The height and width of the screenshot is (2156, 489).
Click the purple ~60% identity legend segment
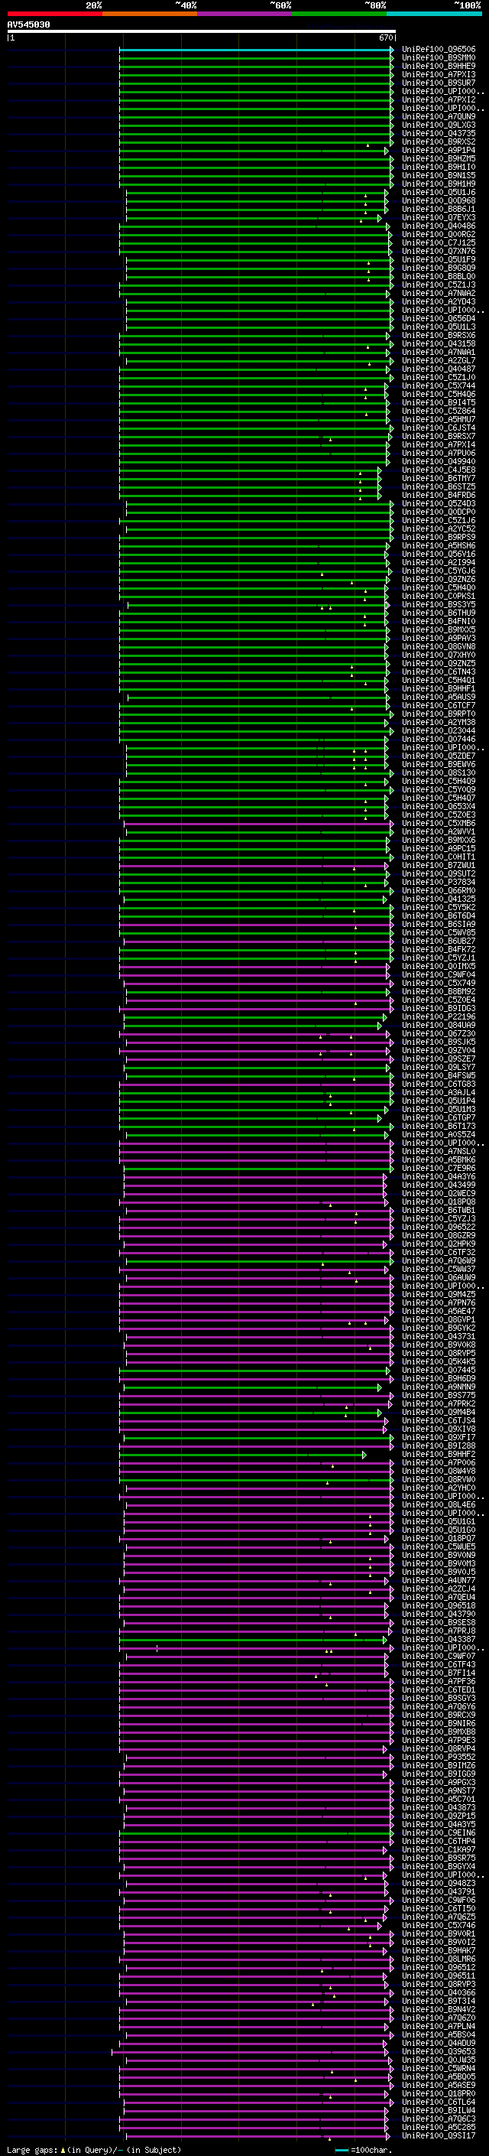click(x=245, y=14)
